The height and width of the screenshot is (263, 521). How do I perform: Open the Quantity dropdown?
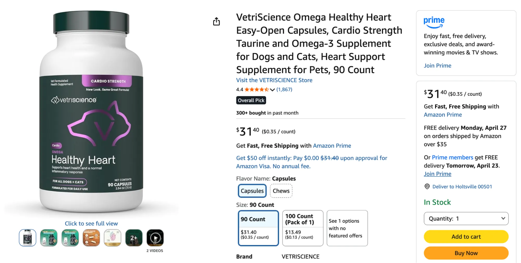[x=466, y=219]
